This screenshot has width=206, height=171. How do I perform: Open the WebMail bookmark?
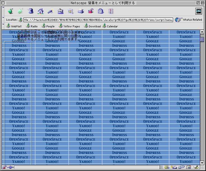(14, 26)
